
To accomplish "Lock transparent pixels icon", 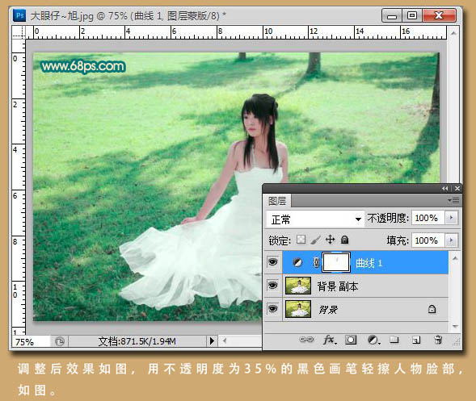I will [301, 240].
